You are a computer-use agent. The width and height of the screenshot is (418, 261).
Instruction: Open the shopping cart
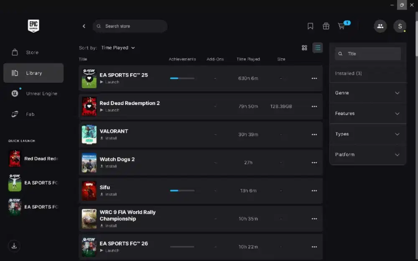coord(342,26)
